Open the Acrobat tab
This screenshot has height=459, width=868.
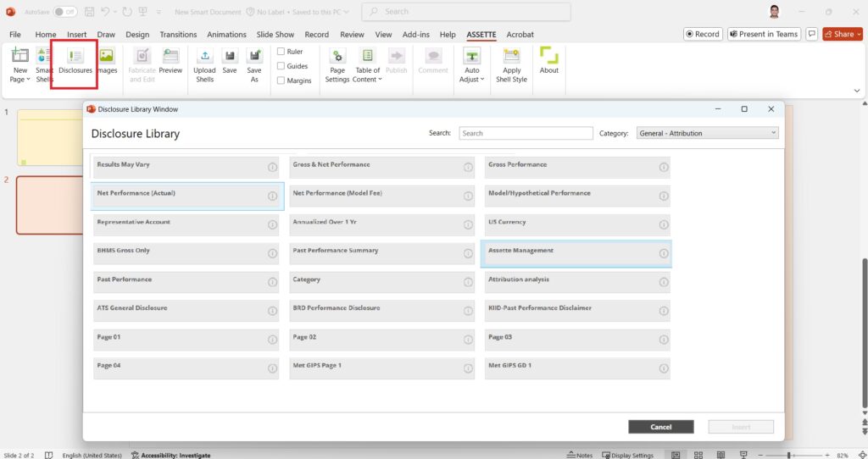[x=520, y=34]
